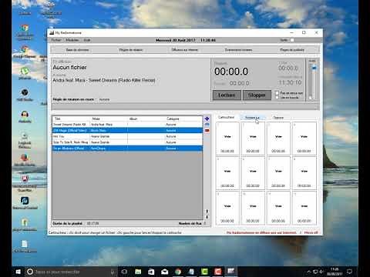370x277 pixels.
Task: Sort playlist by Artiste column header
Action: (x=109, y=118)
